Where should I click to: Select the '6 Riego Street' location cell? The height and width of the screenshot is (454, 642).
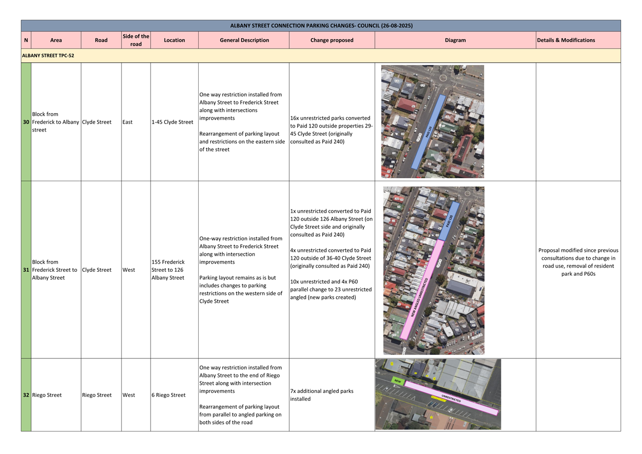pos(169,395)
